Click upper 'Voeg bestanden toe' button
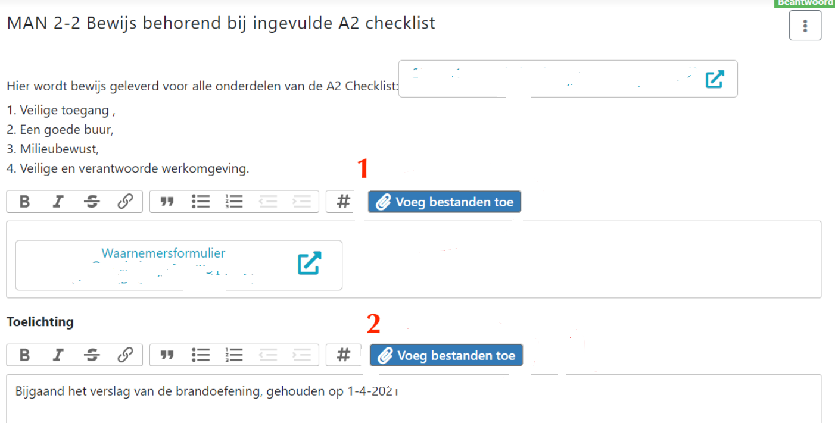Viewport: 835px width, 423px height. 445,202
